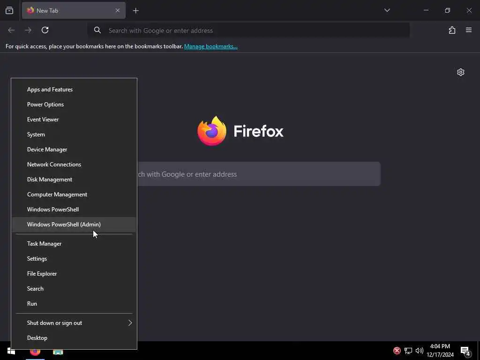Viewport: 480px width, 360px height.
Task: Open the Action Center notifications icon
Action: coord(465,351)
